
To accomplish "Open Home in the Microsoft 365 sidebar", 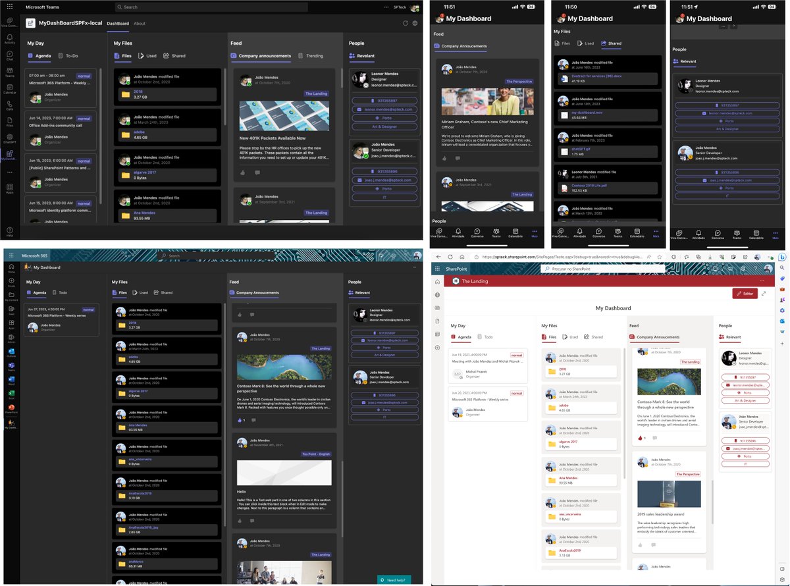I will click(x=11, y=269).
